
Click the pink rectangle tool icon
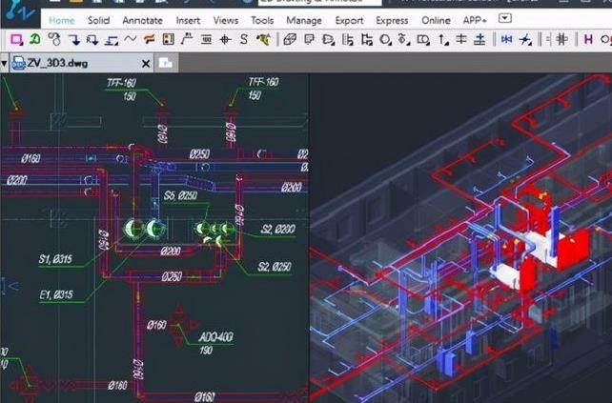[x=16, y=39]
